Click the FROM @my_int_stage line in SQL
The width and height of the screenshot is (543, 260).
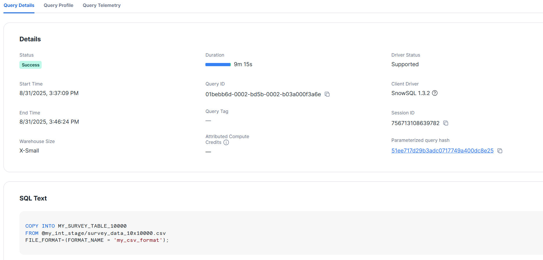pyautogui.click(x=95, y=233)
